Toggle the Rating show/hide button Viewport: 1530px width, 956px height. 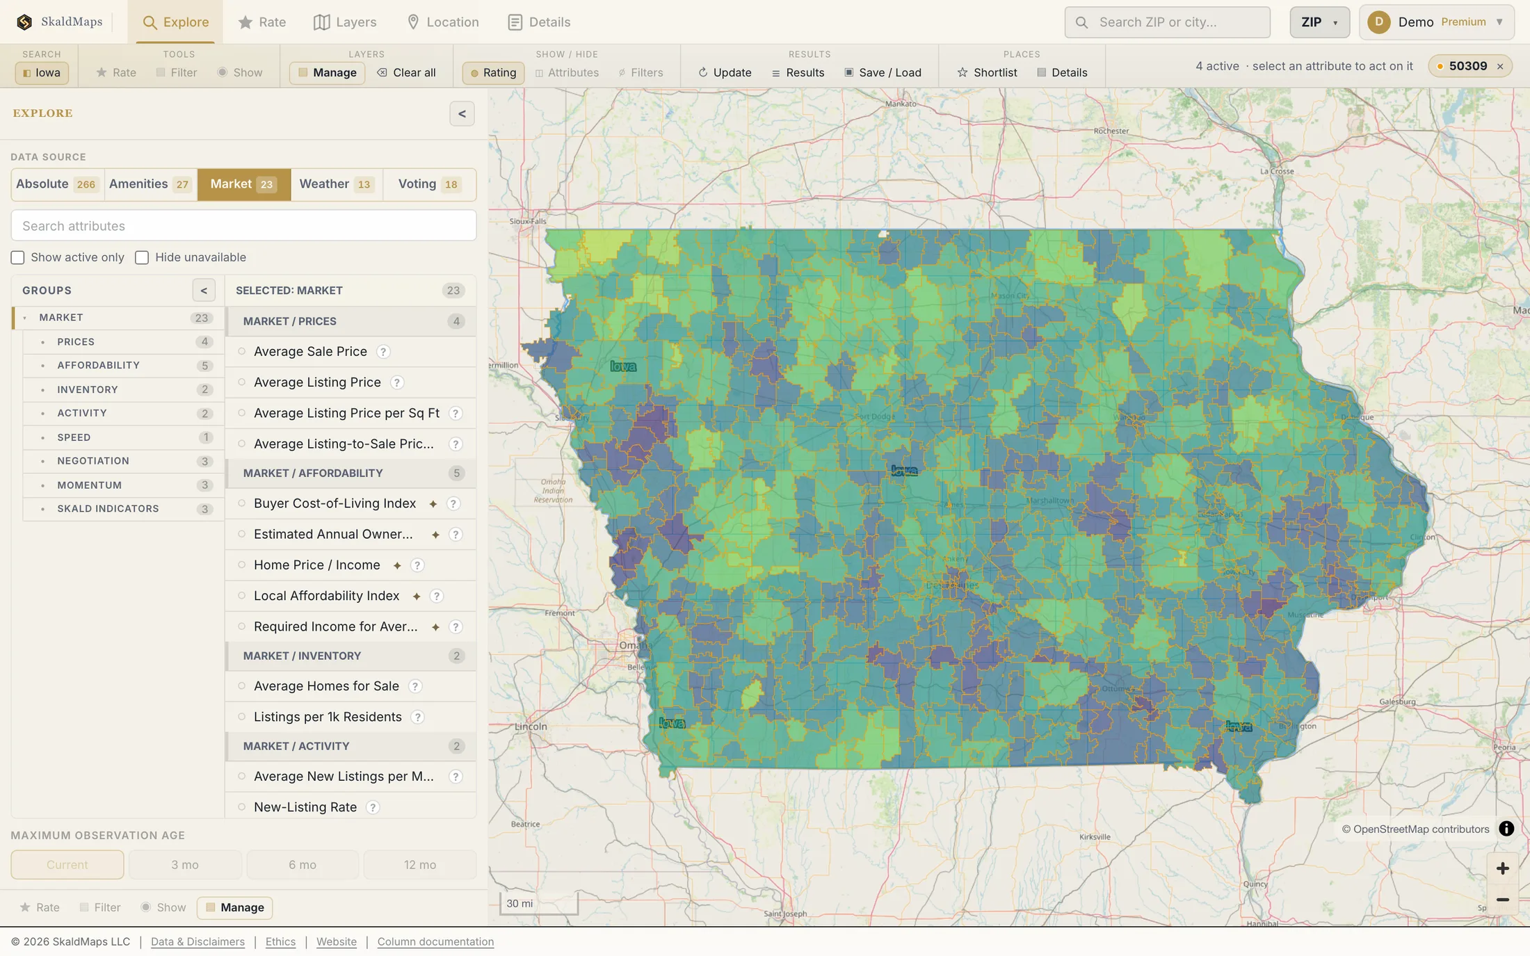click(493, 72)
